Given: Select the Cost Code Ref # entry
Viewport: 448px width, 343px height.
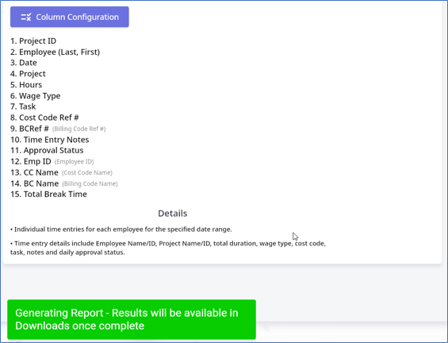Looking at the screenshot, I should pyautogui.click(x=44, y=118).
